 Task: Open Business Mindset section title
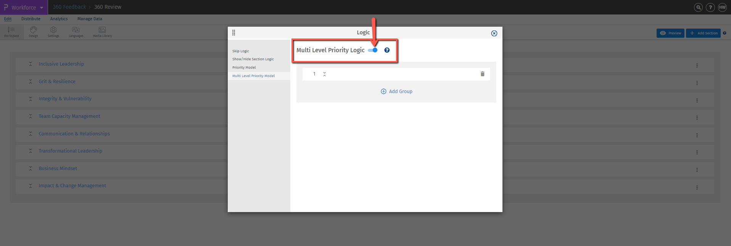[58, 169]
